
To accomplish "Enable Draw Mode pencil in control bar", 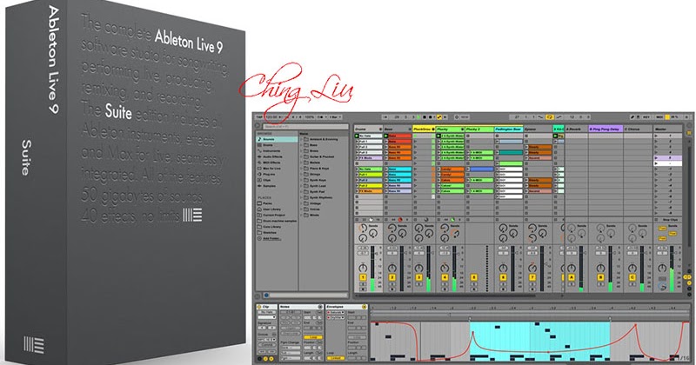I will click(632, 117).
